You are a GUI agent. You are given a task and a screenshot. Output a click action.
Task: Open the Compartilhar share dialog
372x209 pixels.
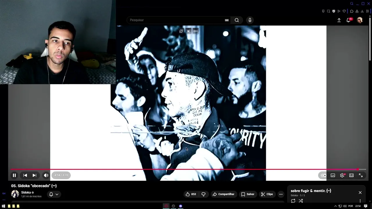pos(223,194)
